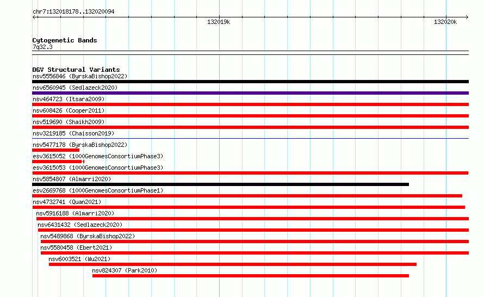Image resolution: width=484 pixels, height=297 pixels.
Task: Open variant nsv5477178 (ByrskaBishop2022) label
Action: pos(80,145)
